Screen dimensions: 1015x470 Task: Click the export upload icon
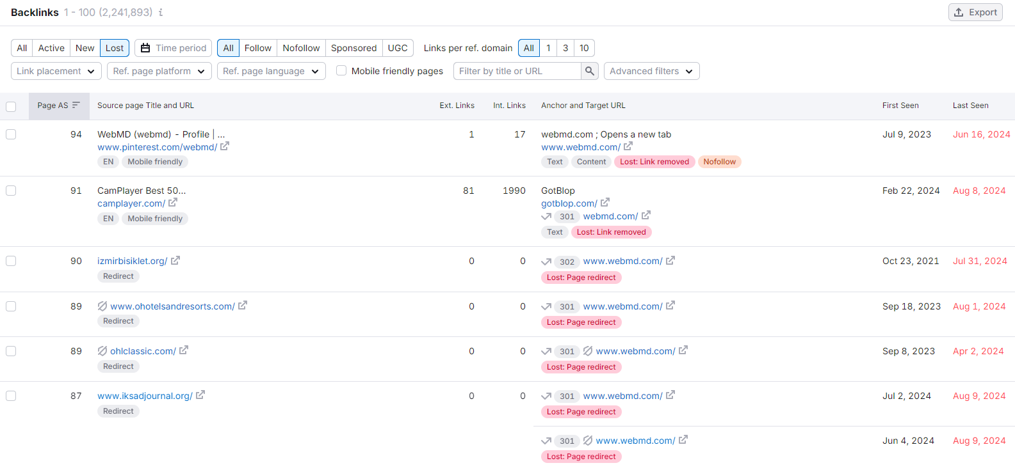959,12
